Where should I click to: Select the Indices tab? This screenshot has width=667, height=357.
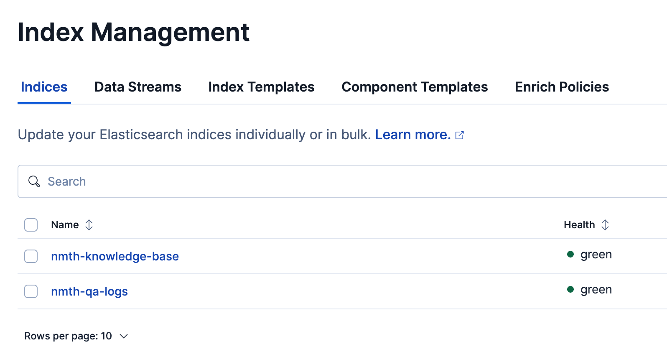pyautogui.click(x=44, y=87)
